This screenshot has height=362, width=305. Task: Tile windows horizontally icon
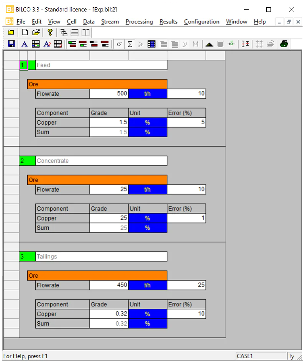pyautogui.click(x=74, y=33)
